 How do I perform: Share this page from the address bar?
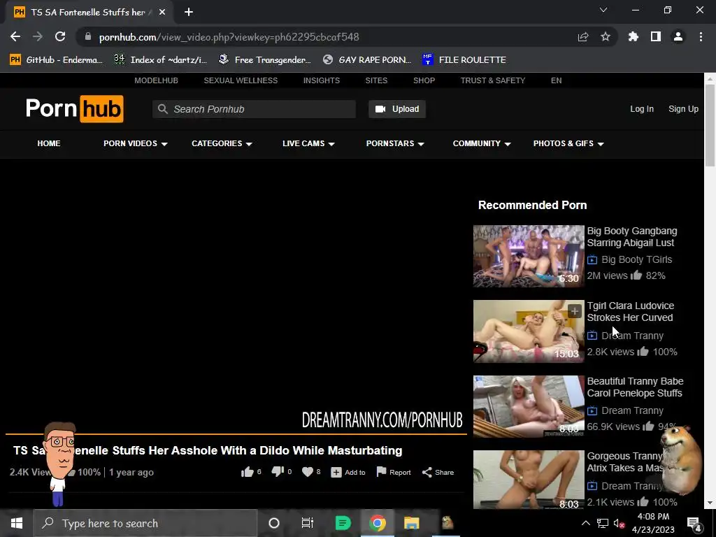(583, 36)
